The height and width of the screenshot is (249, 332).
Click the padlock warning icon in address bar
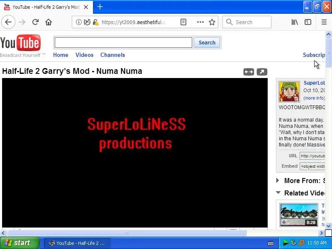click(96, 22)
